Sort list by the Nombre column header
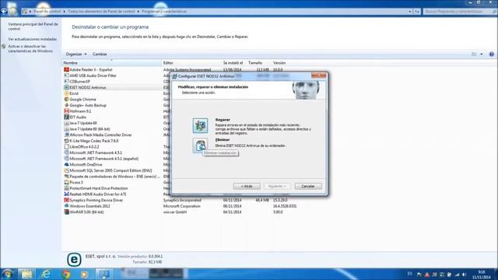This screenshot has height=280, width=498. pyautogui.click(x=112, y=63)
